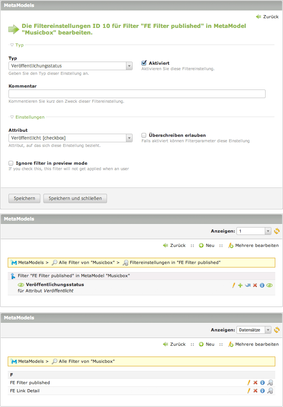Click the red delete icon for FE Filter published

[255, 383]
